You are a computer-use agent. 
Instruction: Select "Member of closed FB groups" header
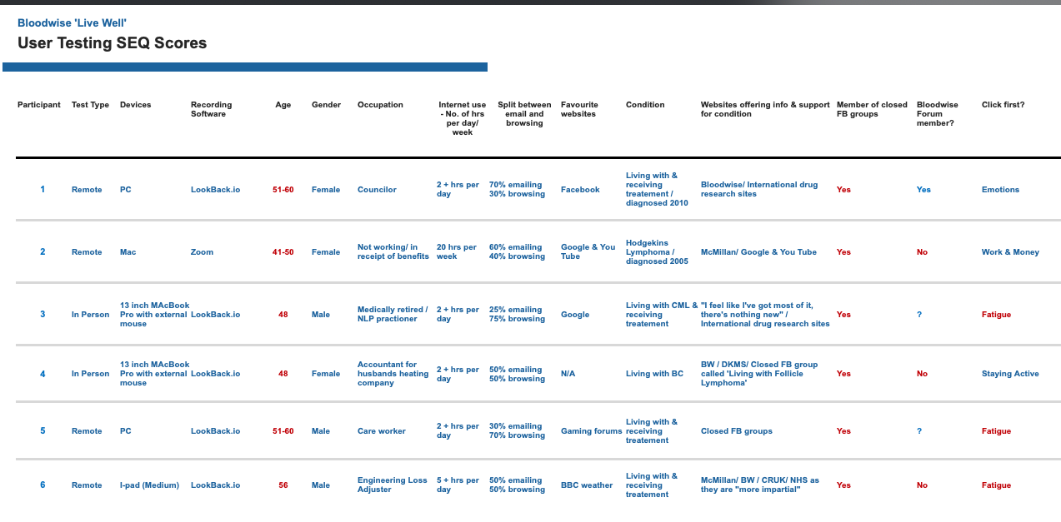click(x=872, y=109)
